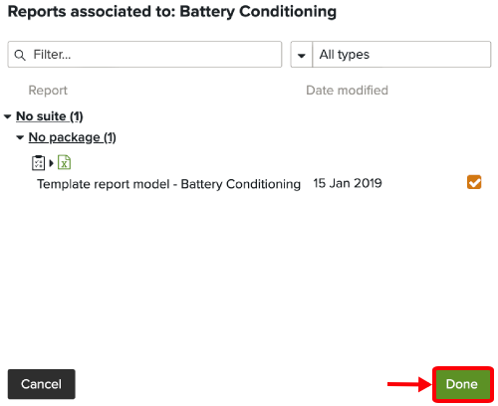The image size is (498, 406).
Task: Sort by the Report column header
Action: (48, 91)
